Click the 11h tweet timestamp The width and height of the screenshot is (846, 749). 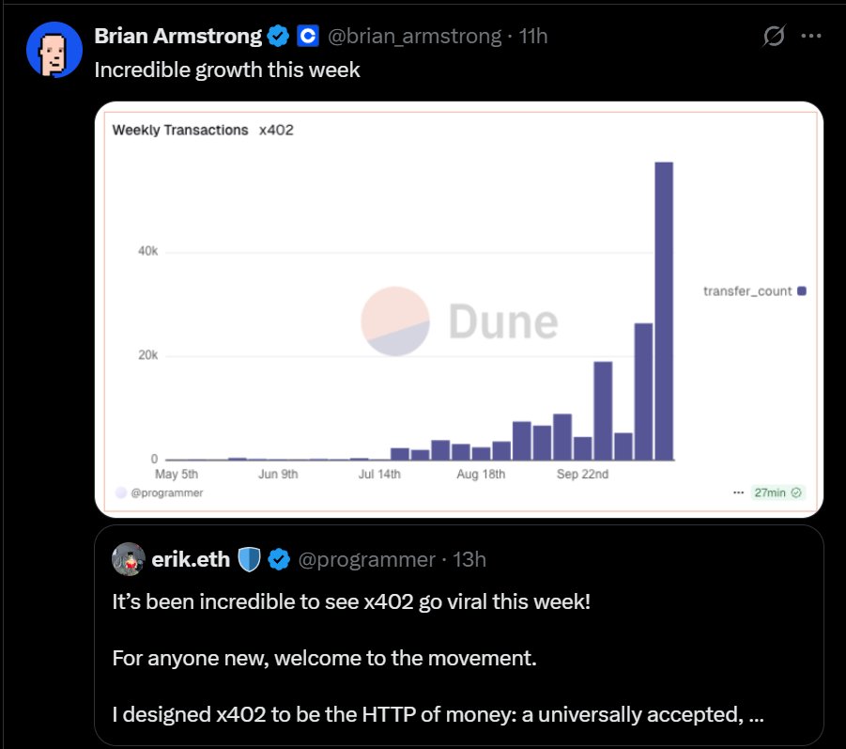tap(533, 36)
